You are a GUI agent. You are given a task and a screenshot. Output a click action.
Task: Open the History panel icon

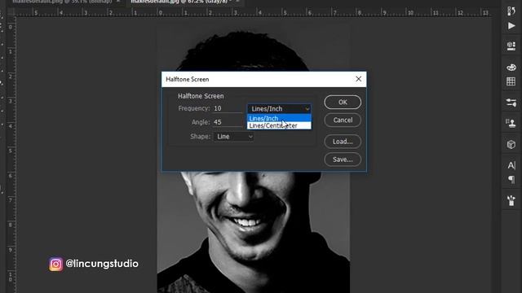tap(511, 11)
